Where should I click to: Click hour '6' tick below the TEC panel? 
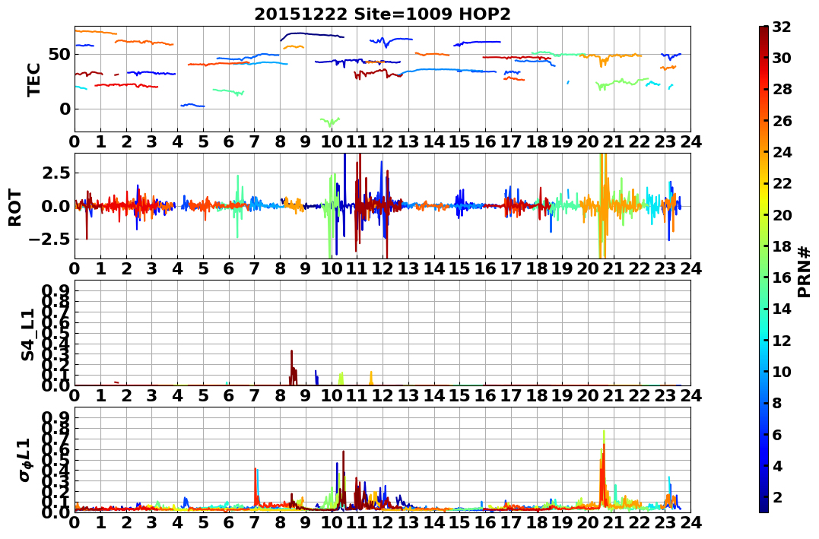228,141
